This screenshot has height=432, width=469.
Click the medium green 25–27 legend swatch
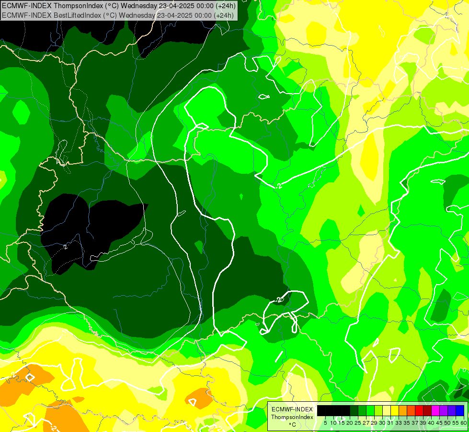pos(362,410)
